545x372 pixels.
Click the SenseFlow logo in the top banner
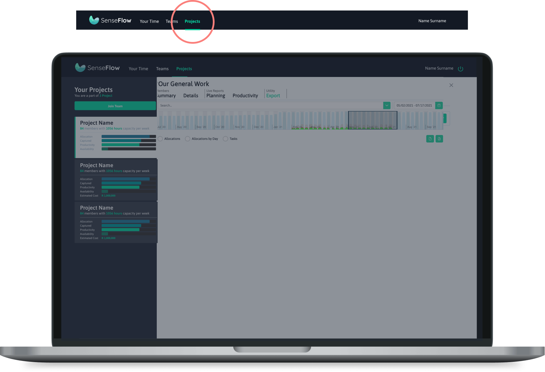(110, 20)
